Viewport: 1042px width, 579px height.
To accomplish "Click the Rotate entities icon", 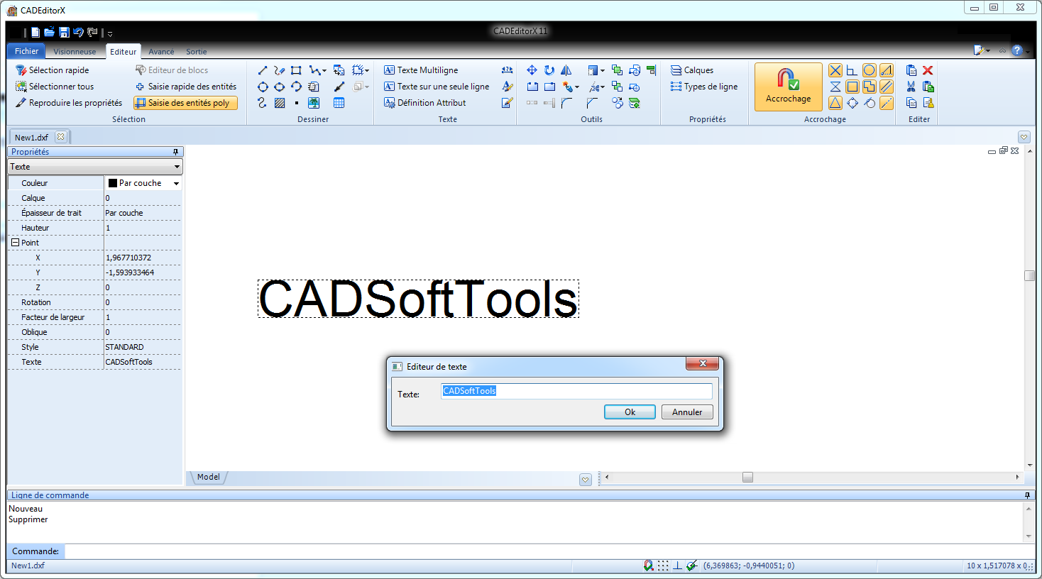I will click(549, 70).
